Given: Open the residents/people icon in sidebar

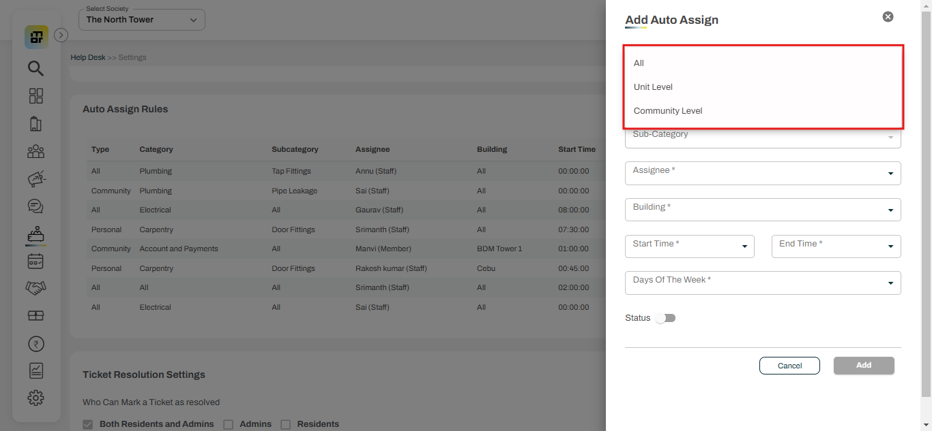Looking at the screenshot, I should click(35, 151).
